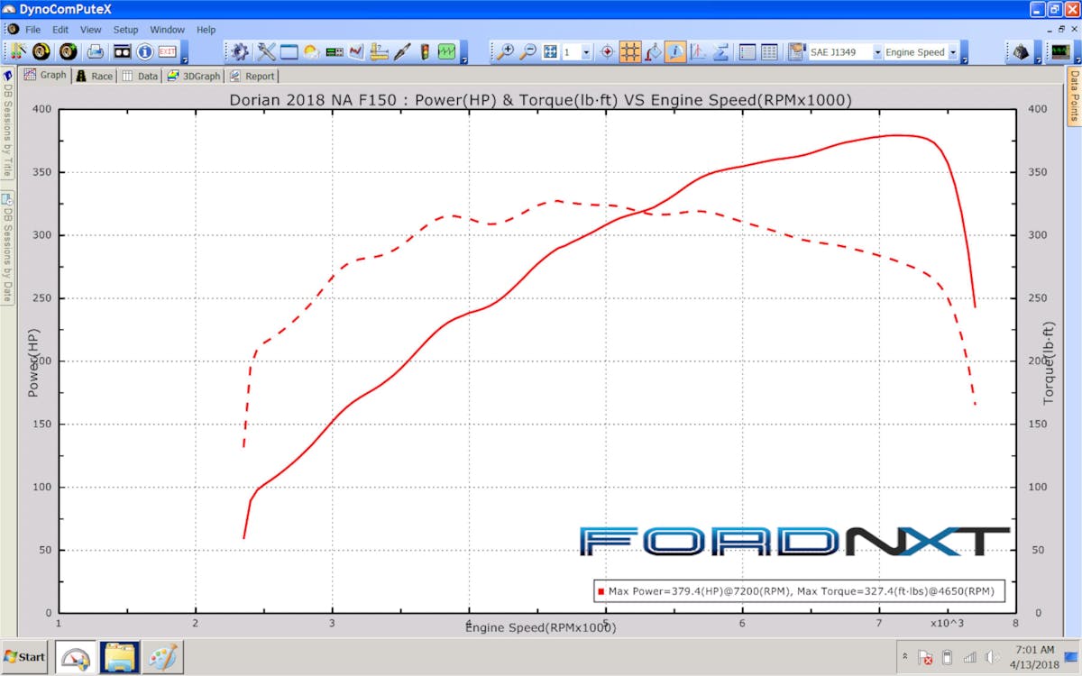Click the red EXIT toolbar icon

pyautogui.click(x=168, y=51)
